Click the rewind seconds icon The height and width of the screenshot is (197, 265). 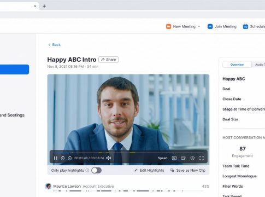click(x=63, y=158)
